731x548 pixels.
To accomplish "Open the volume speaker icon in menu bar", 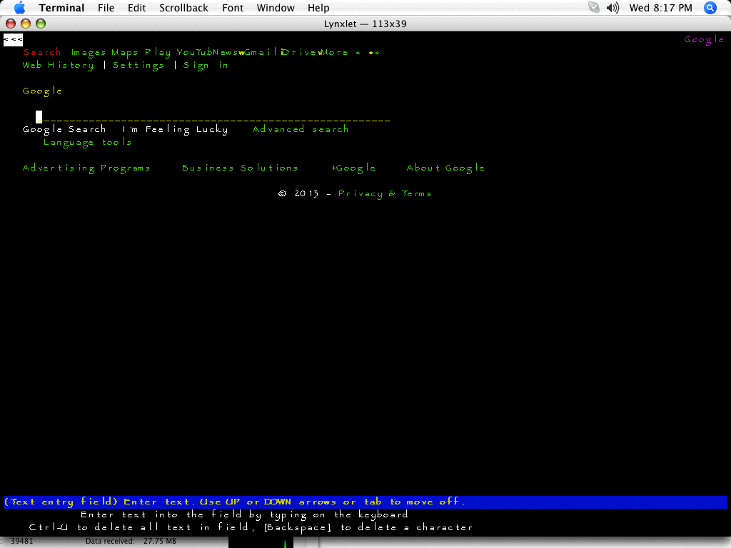I will tap(612, 8).
